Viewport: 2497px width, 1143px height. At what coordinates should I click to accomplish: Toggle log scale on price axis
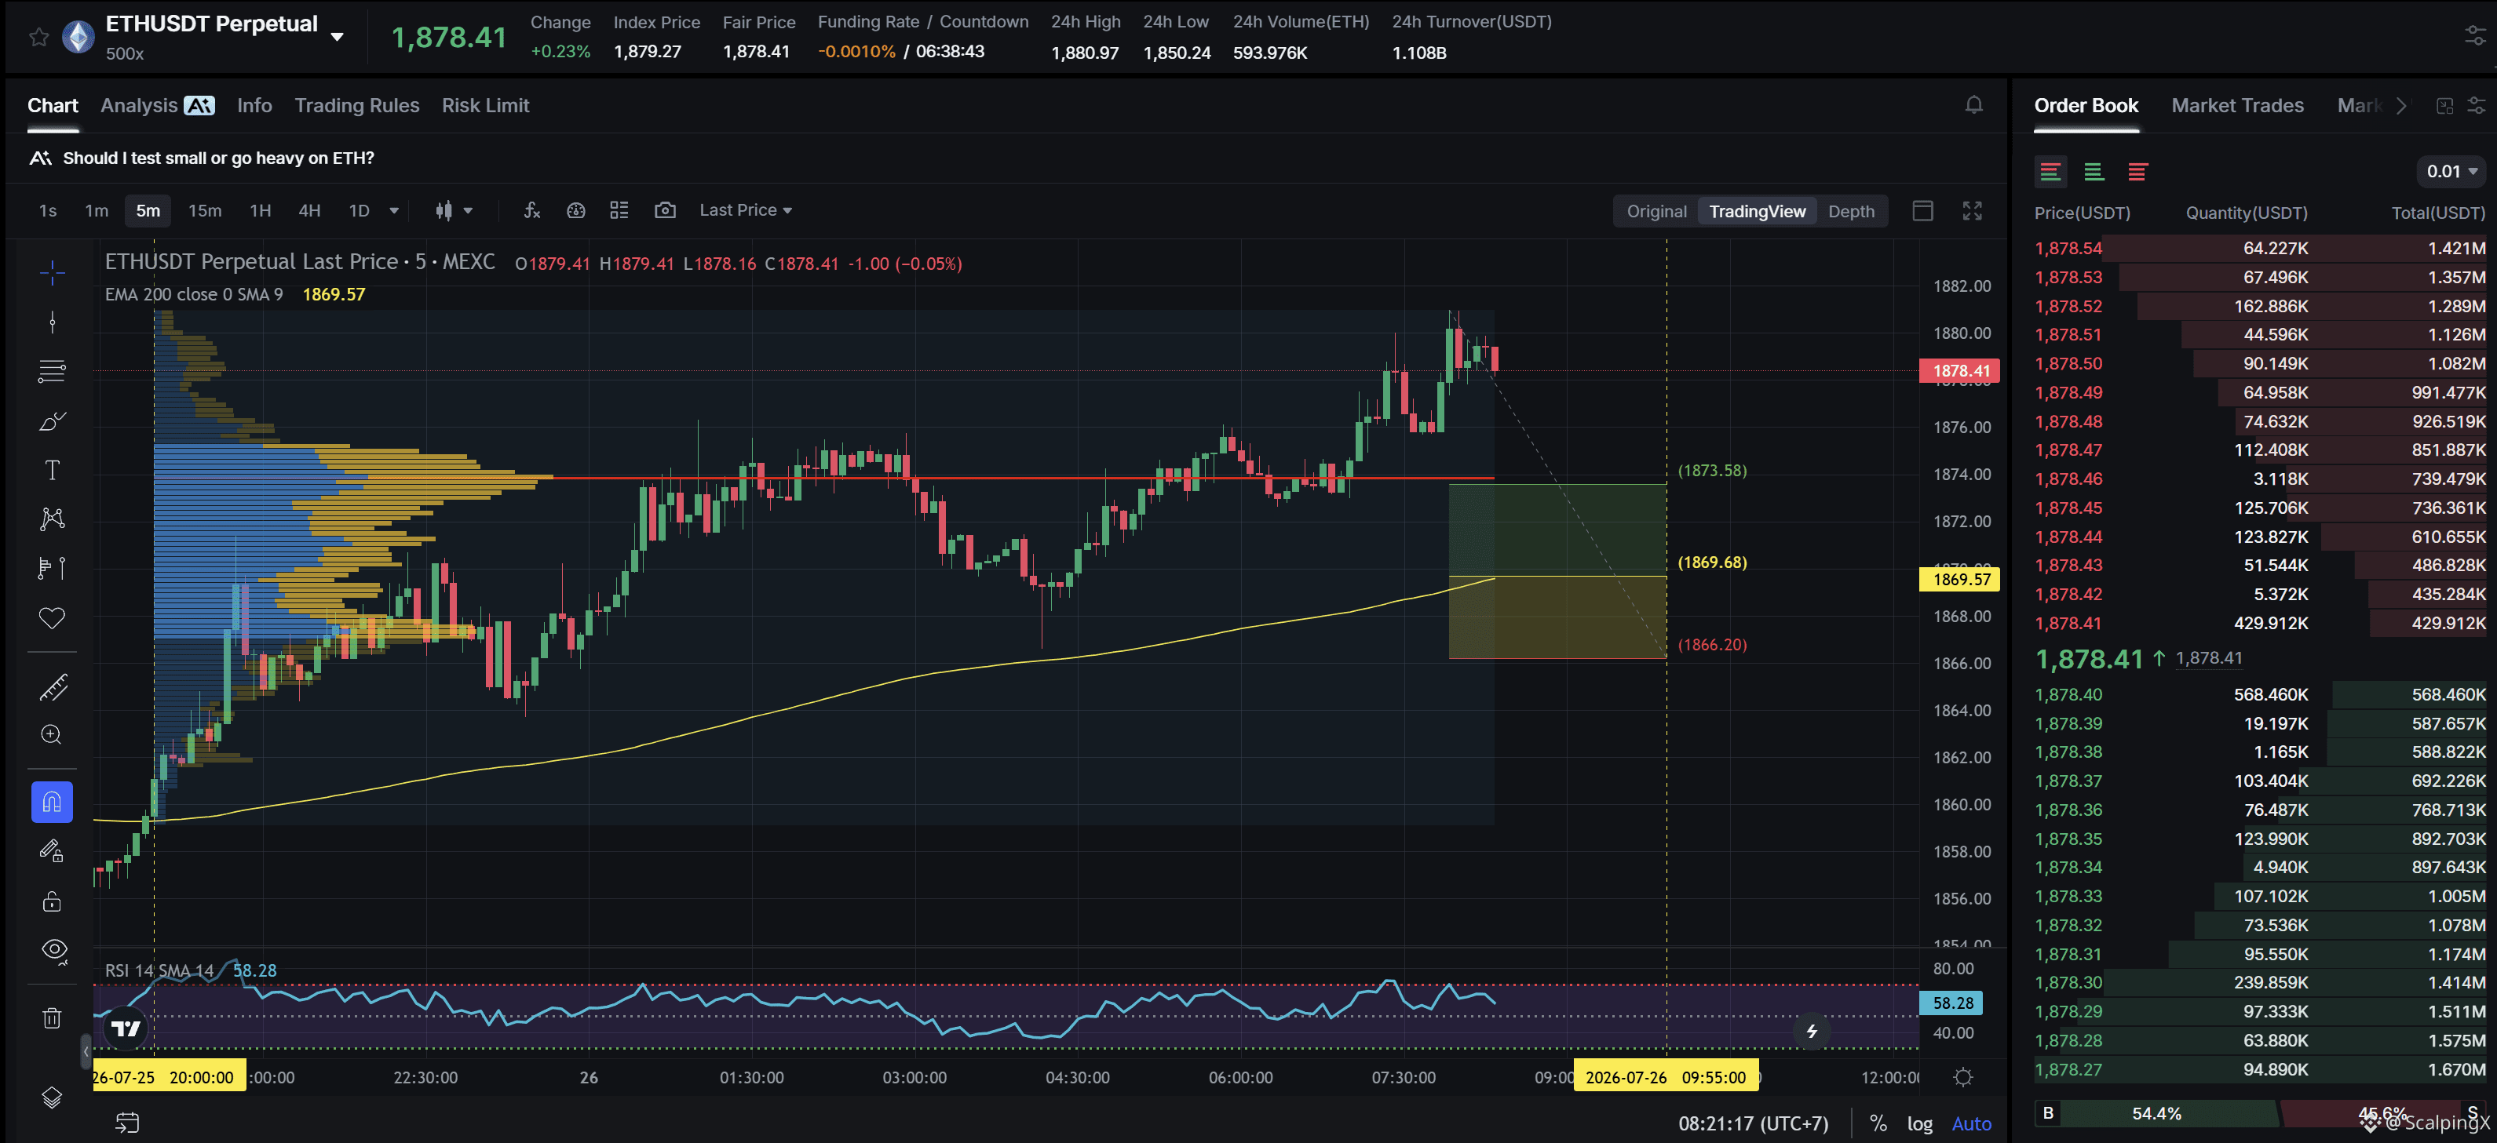click(x=1919, y=1123)
